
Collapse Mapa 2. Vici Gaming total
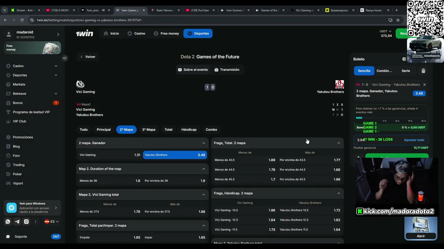(204, 195)
